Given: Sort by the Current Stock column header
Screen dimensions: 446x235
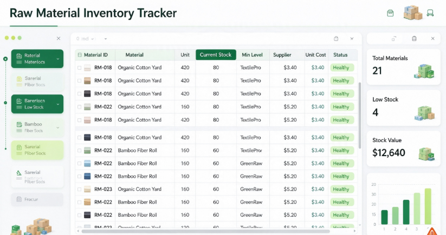Looking at the screenshot, I should [216, 55].
